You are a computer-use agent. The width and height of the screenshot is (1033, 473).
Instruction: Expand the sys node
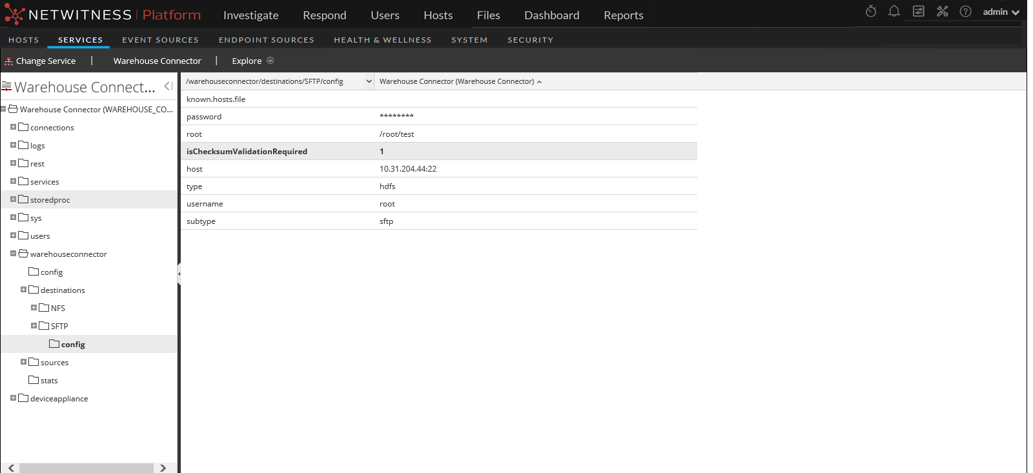(x=13, y=217)
